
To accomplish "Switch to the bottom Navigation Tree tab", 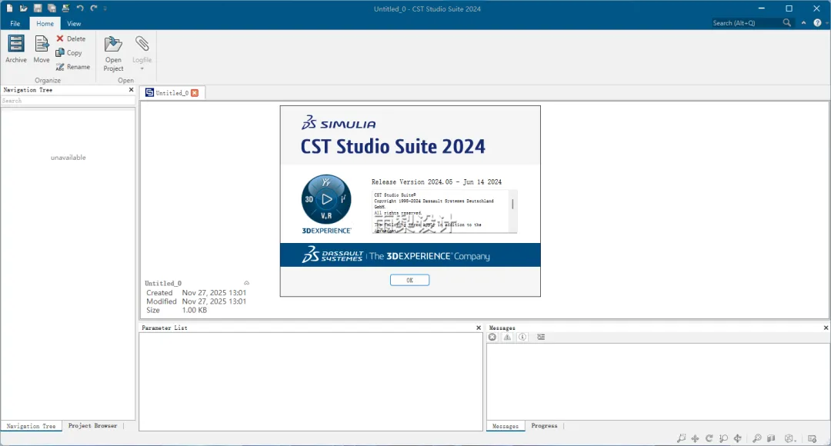I will pos(32,426).
